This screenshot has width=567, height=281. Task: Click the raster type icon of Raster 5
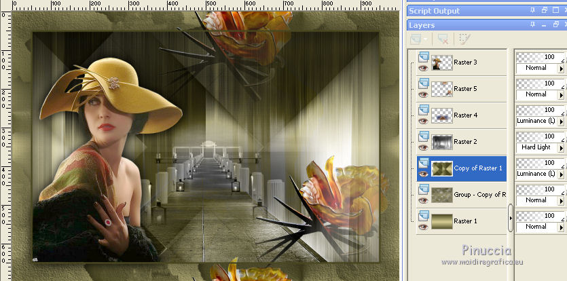424,83
